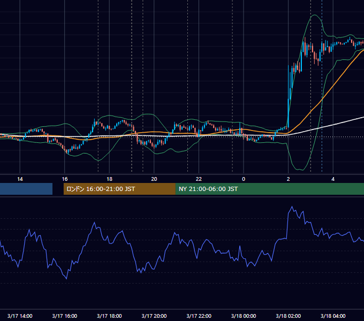Viewport: 364px width, 321px height.
Task: Click the ロンドン 16:00-21:00 JST session bar
Action: point(119,189)
